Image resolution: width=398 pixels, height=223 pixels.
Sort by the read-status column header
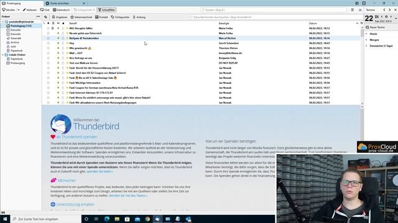[58, 24]
